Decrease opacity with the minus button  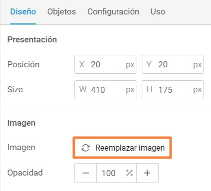pos(86,173)
